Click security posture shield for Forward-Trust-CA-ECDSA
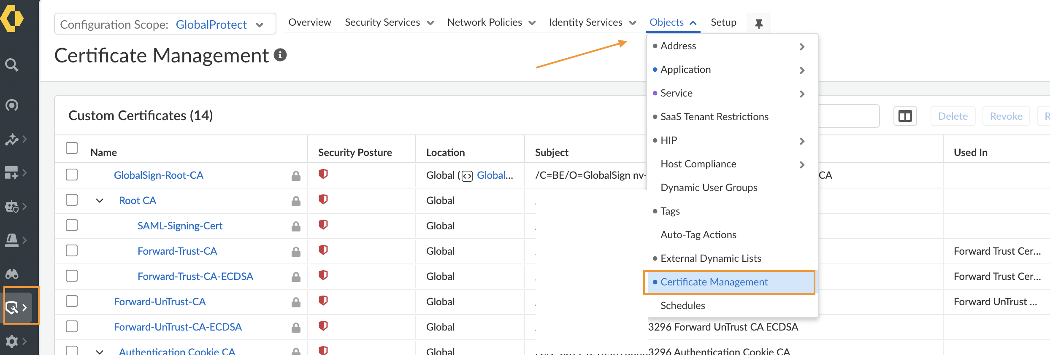This screenshot has width=1050, height=355. 323,275
